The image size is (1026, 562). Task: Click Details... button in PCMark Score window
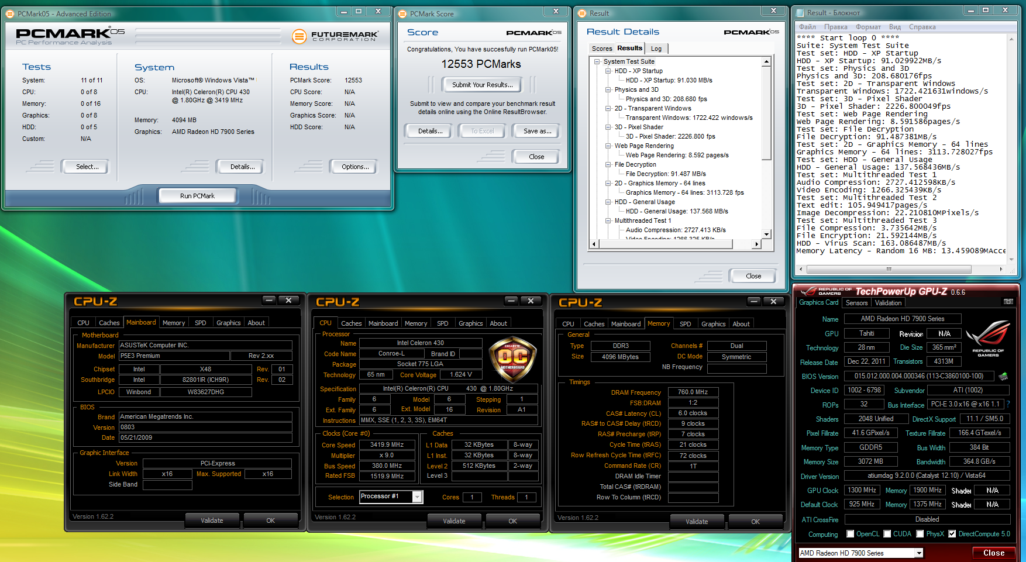pos(430,131)
